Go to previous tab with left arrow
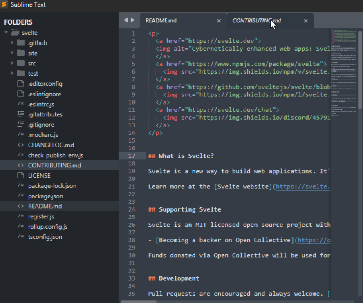This screenshot has height=303, width=363. [126, 20]
